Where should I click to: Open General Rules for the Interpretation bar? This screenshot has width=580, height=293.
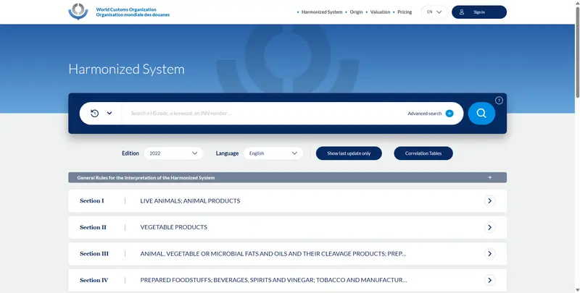[287, 177]
